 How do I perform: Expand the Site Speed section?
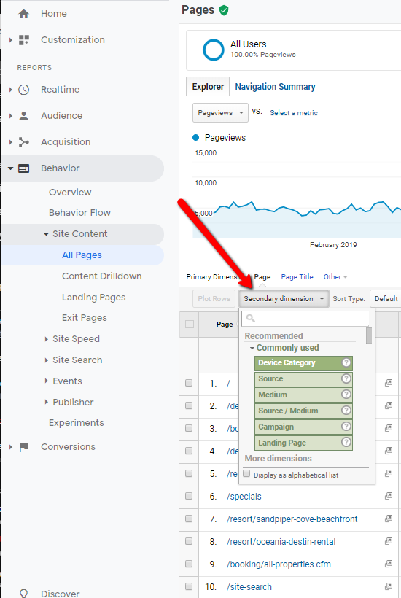(x=76, y=339)
